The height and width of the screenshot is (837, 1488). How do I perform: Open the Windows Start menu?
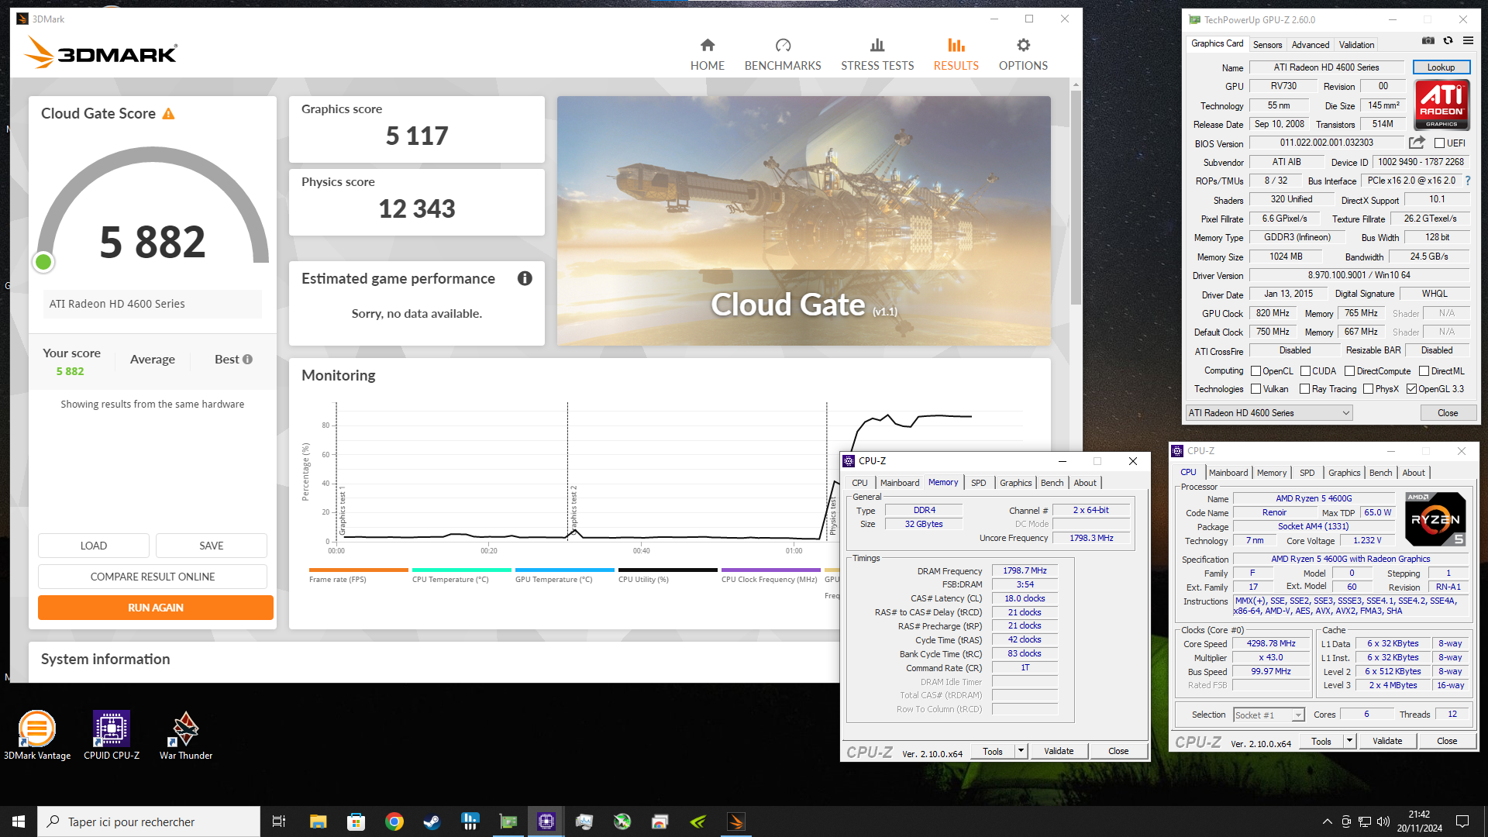(19, 821)
